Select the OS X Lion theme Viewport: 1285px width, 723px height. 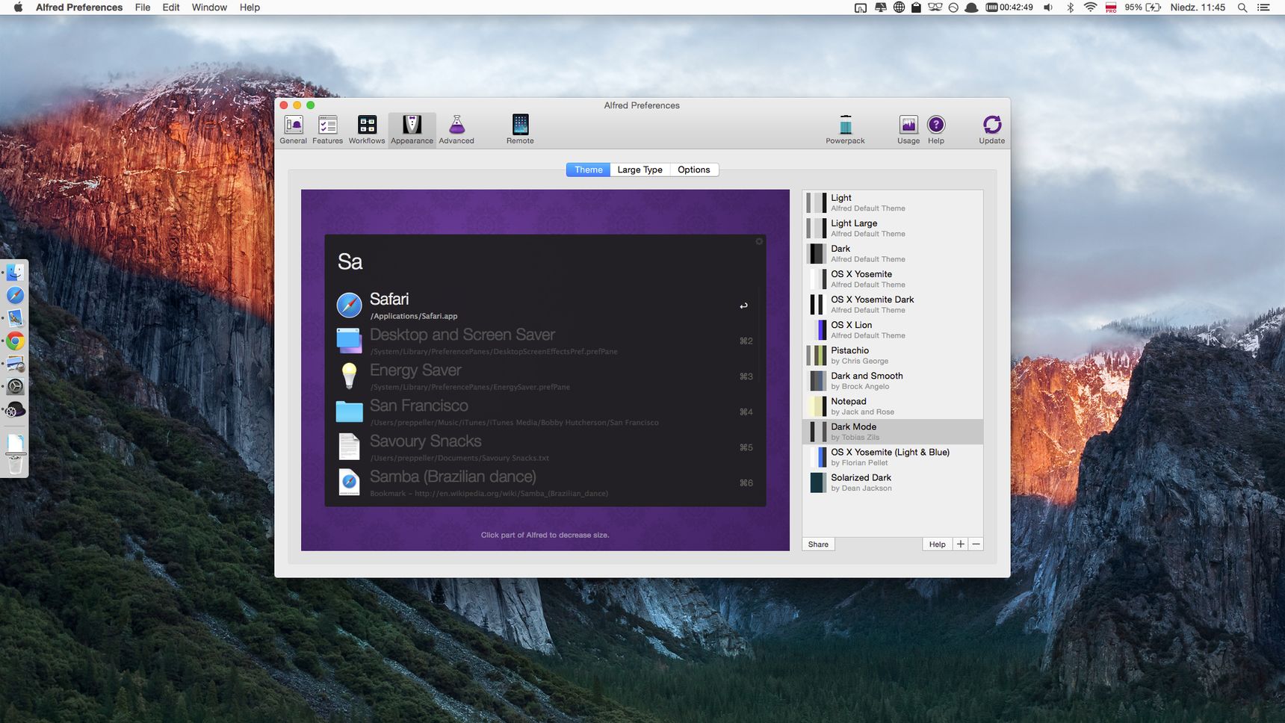893,329
